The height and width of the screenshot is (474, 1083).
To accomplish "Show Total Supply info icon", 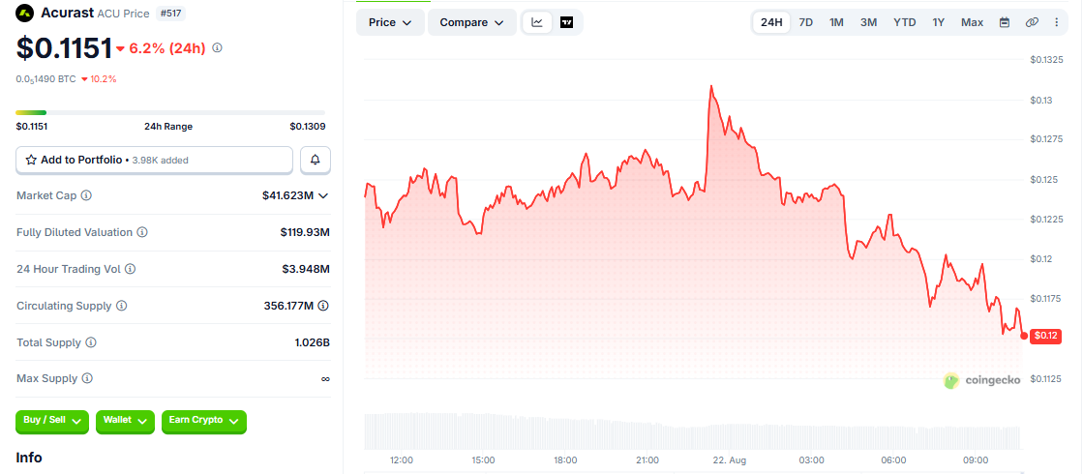I will pyautogui.click(x=91, y=342).
